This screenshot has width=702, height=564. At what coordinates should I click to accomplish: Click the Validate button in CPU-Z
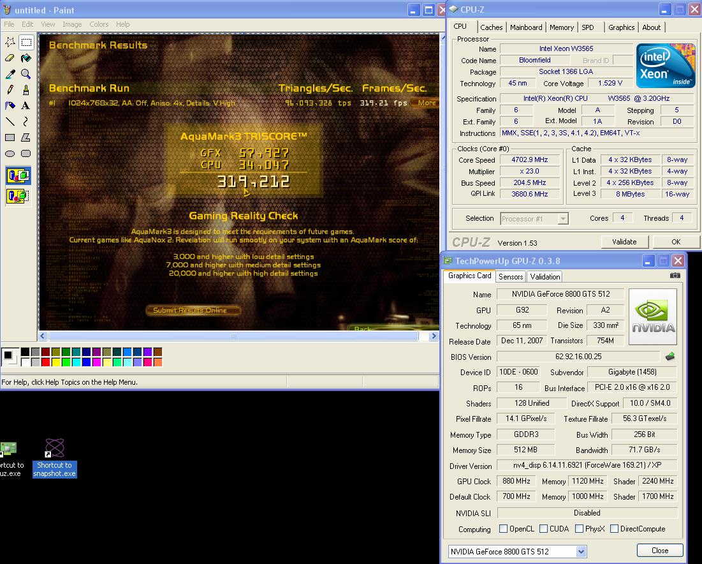(624, 242)
